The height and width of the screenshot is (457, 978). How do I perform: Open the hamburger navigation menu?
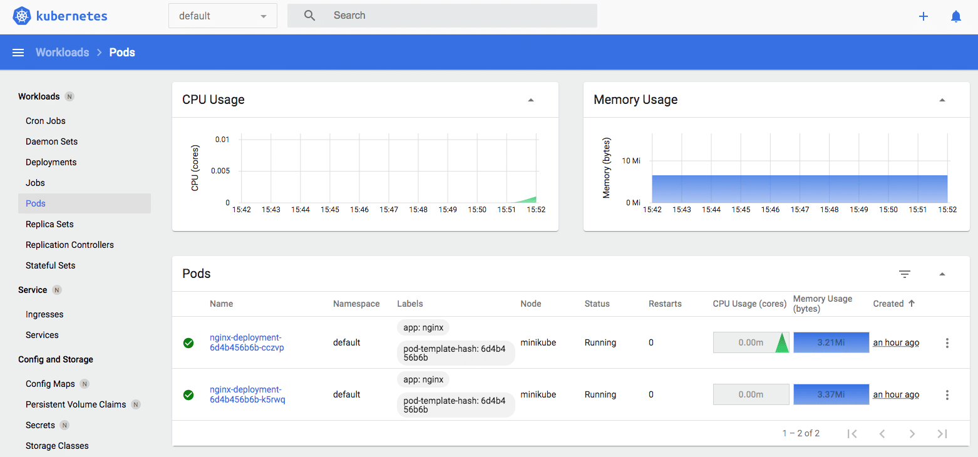[18, 52]
